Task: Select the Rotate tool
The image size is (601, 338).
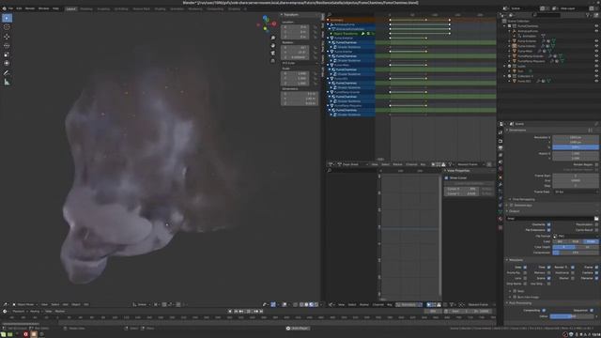Action: click(x=7, y=45)
